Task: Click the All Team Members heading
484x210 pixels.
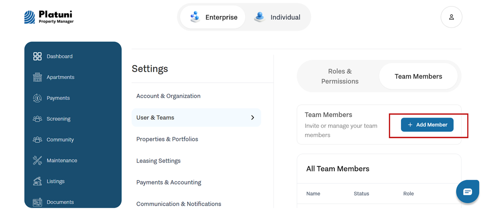Action: 338,168
